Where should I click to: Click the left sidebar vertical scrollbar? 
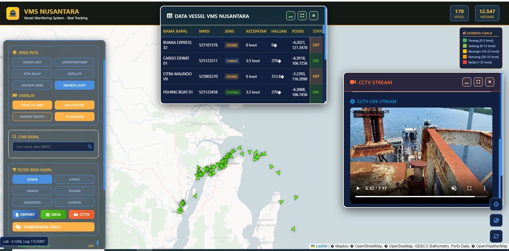coord(104,125)
